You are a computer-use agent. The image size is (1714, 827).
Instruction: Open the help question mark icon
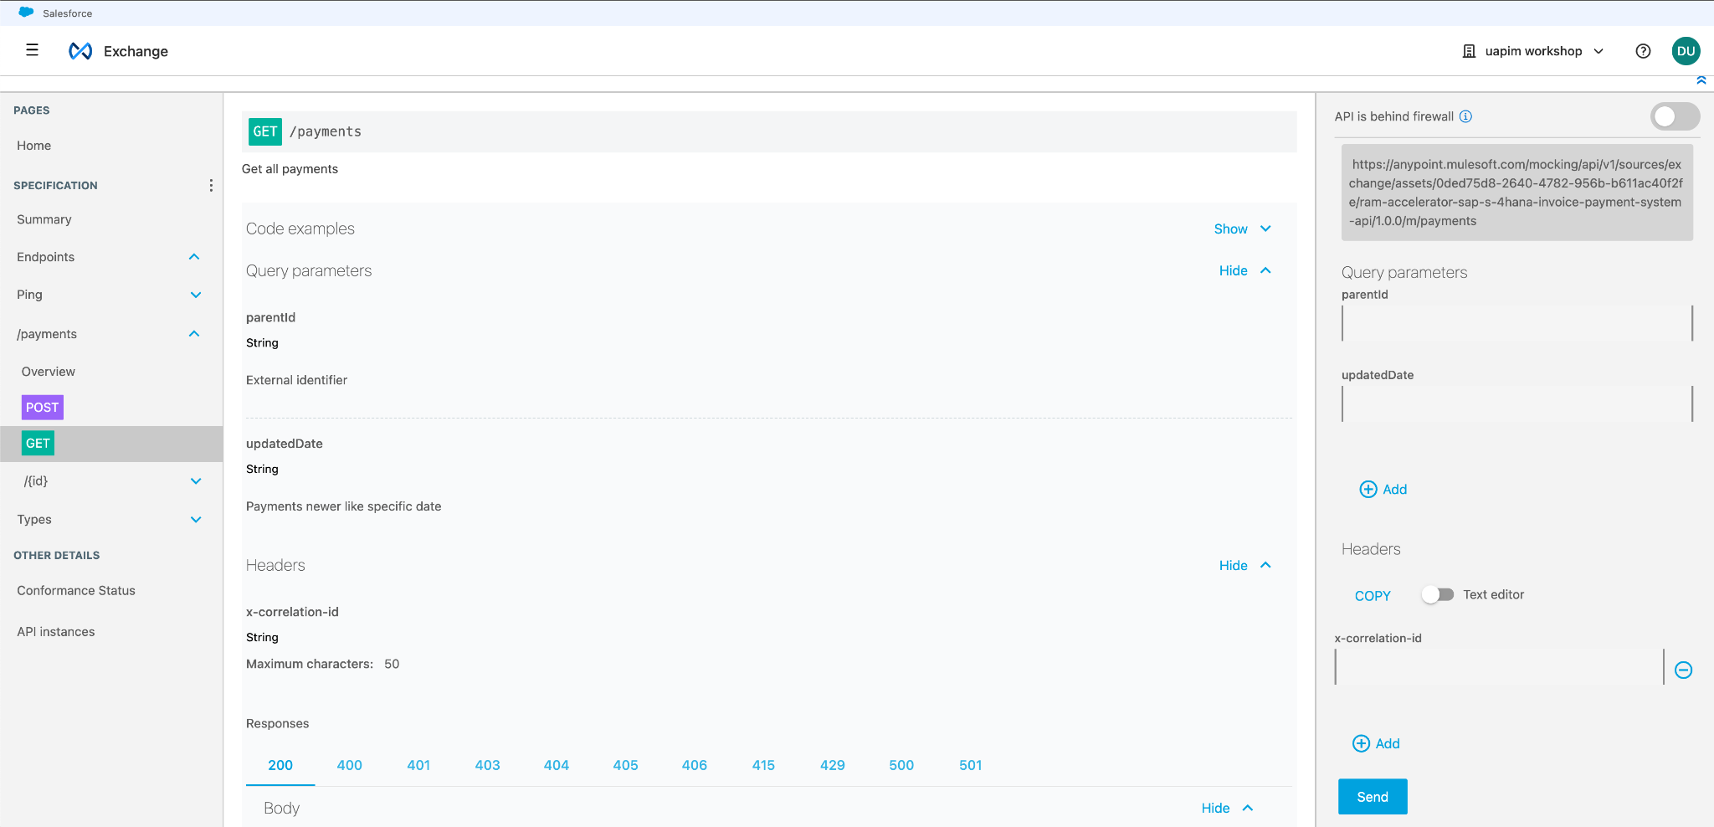pyautogui.click(x=1643, y=51)
